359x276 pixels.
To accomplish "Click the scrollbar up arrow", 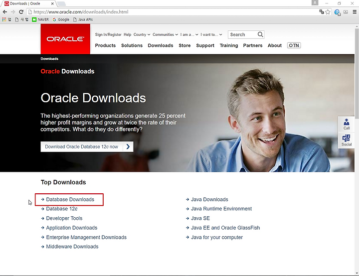I will 357,26.
